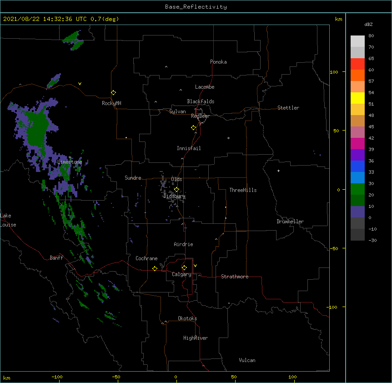Pick the slate purple 10–0 dBZ swatch
The image size is (392, 383).
pyautogui.click(x=357, y=212)
